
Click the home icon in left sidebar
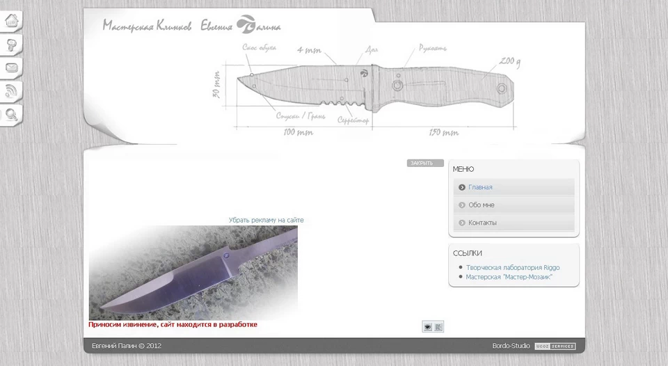[11, 21]
